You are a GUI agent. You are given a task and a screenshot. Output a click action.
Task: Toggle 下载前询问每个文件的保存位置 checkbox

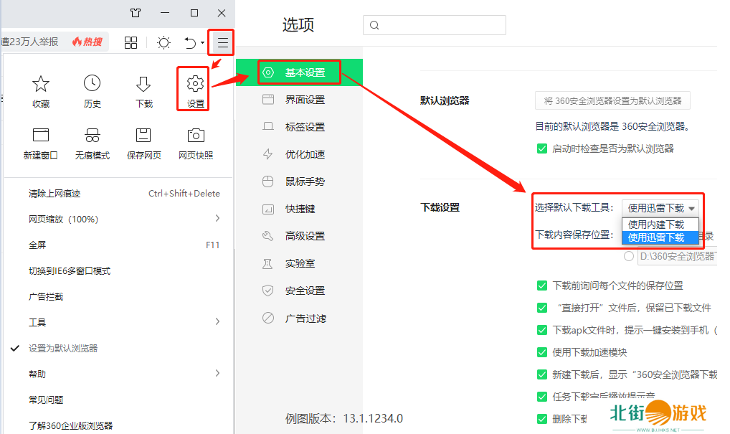click(542, 286)
